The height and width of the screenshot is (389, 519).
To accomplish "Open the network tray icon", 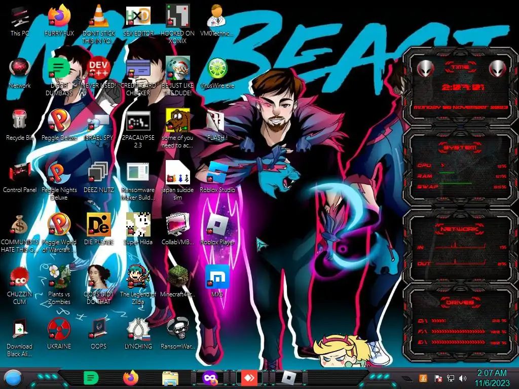I will click(x=450, y=378).
